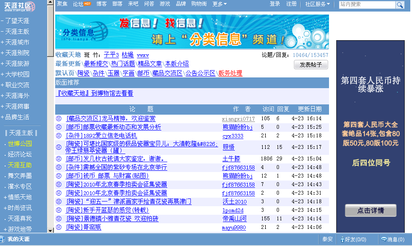This screenshot has height=246, width=412.
Task: Expand the 更多 dropdown menu
Action: tap(219, 4)
